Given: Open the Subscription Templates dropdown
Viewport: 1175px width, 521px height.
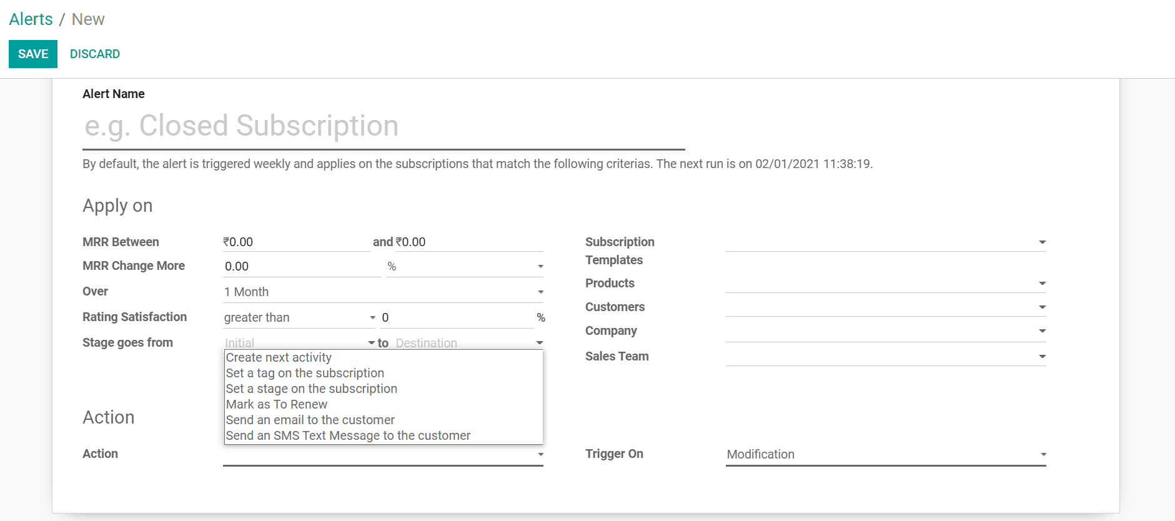Looking at the screenshot, I should 886,242.
